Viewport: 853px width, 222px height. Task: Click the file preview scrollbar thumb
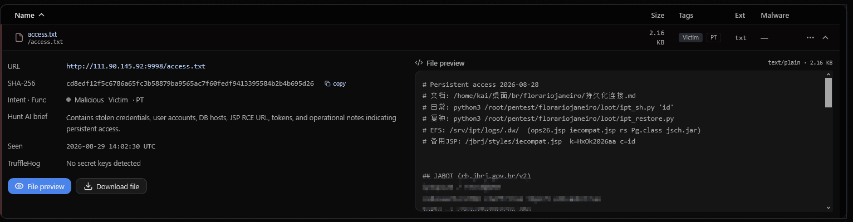tap(828, 92)
